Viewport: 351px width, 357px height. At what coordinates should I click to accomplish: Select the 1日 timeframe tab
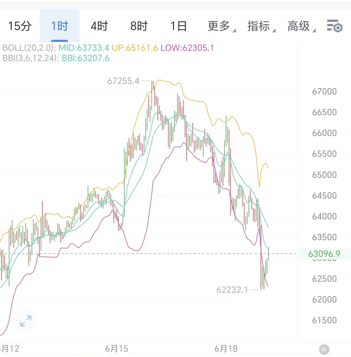(x=179, y=26)
